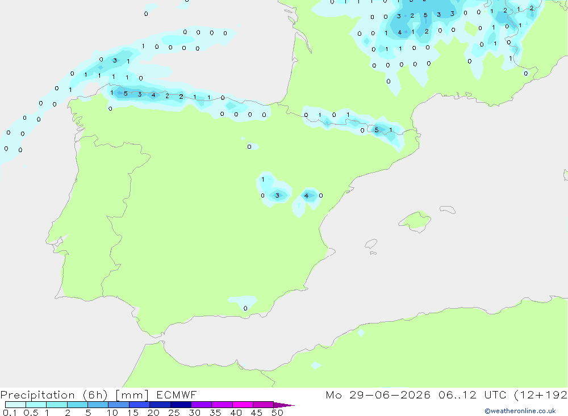Click the '45' legend scale label
Image resolution: width=568 pixels, height=416 pixels.
[x=257, y=413]
